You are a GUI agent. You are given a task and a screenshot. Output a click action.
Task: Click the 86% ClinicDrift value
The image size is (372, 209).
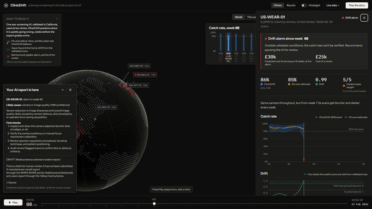[265, 80]
